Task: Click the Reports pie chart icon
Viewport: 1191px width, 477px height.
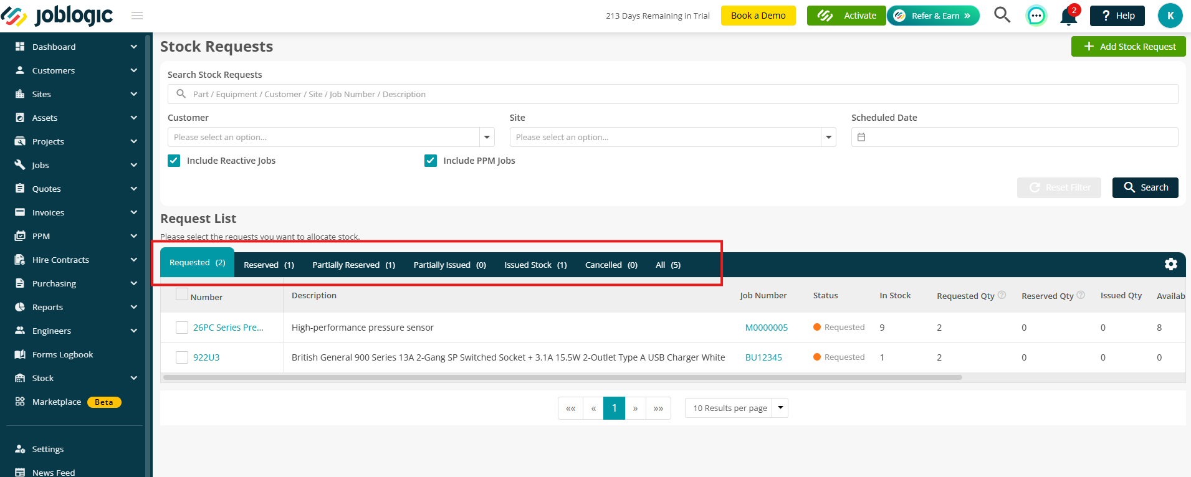Action: tap(20, 307)
